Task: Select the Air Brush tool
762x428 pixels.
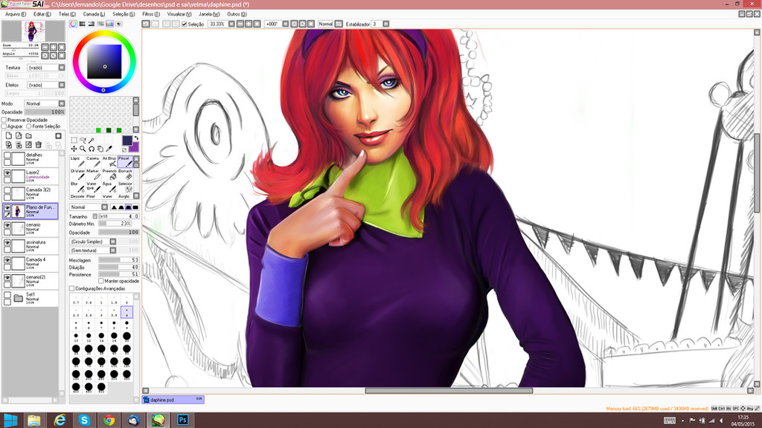Action: point(109,161)
